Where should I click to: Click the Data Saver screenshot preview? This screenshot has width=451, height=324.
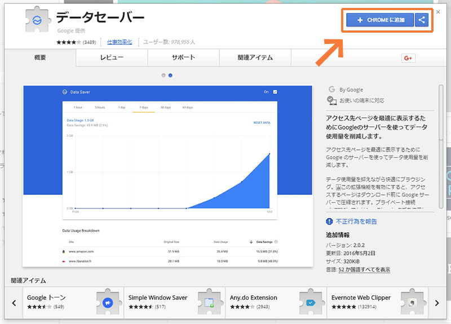click(167, 176)
